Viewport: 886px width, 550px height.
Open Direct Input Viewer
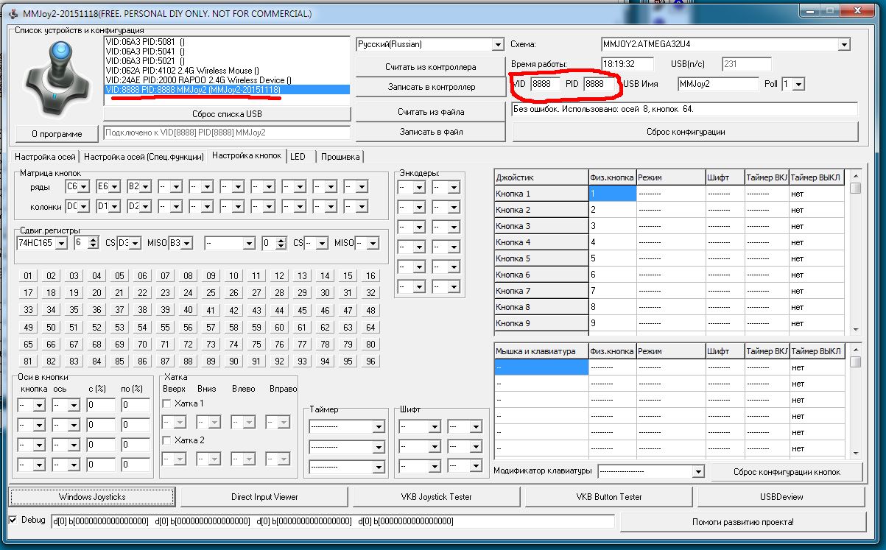pyautogui.click(x=264, y=497)
